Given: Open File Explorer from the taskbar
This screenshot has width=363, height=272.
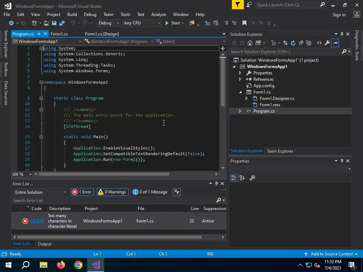Looking at the screenshot, I should pyautogui.click(x=44, y=265).
